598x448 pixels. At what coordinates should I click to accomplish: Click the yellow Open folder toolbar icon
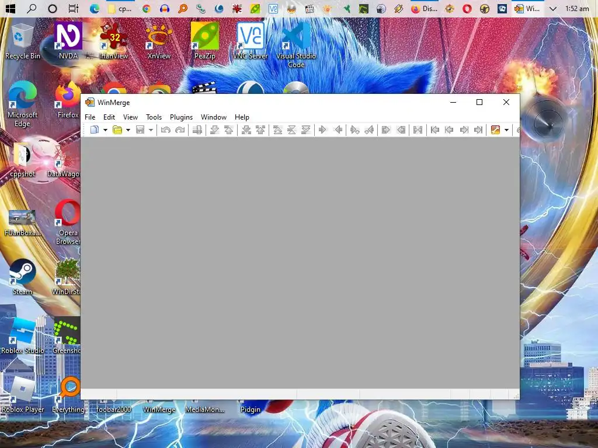pyautogui.click(x=117, y=130)
